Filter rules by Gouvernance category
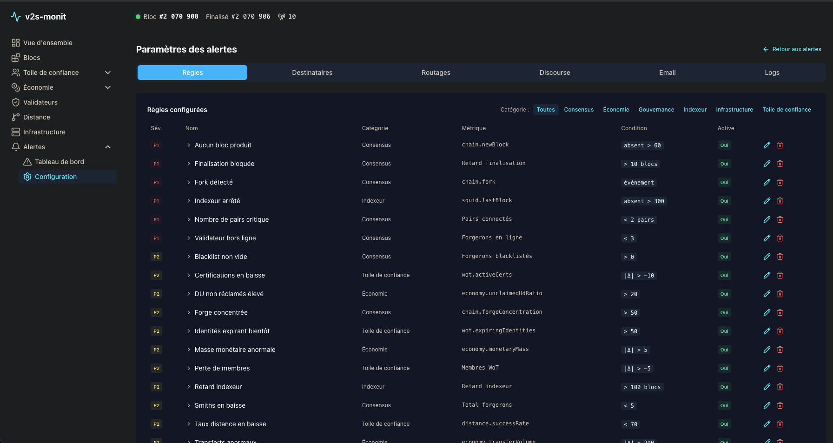The width and height of the screenshot is (833, 443). 656,110
